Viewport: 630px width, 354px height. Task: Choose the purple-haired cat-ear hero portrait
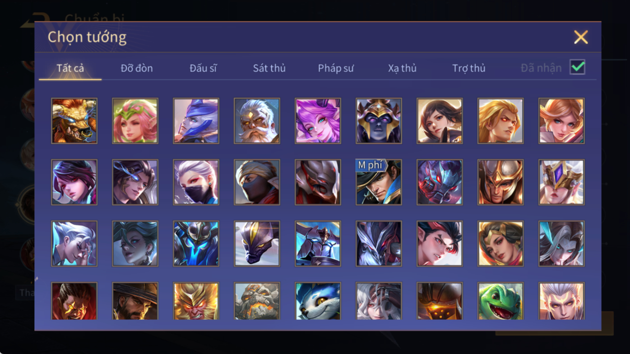coord(318,121)
